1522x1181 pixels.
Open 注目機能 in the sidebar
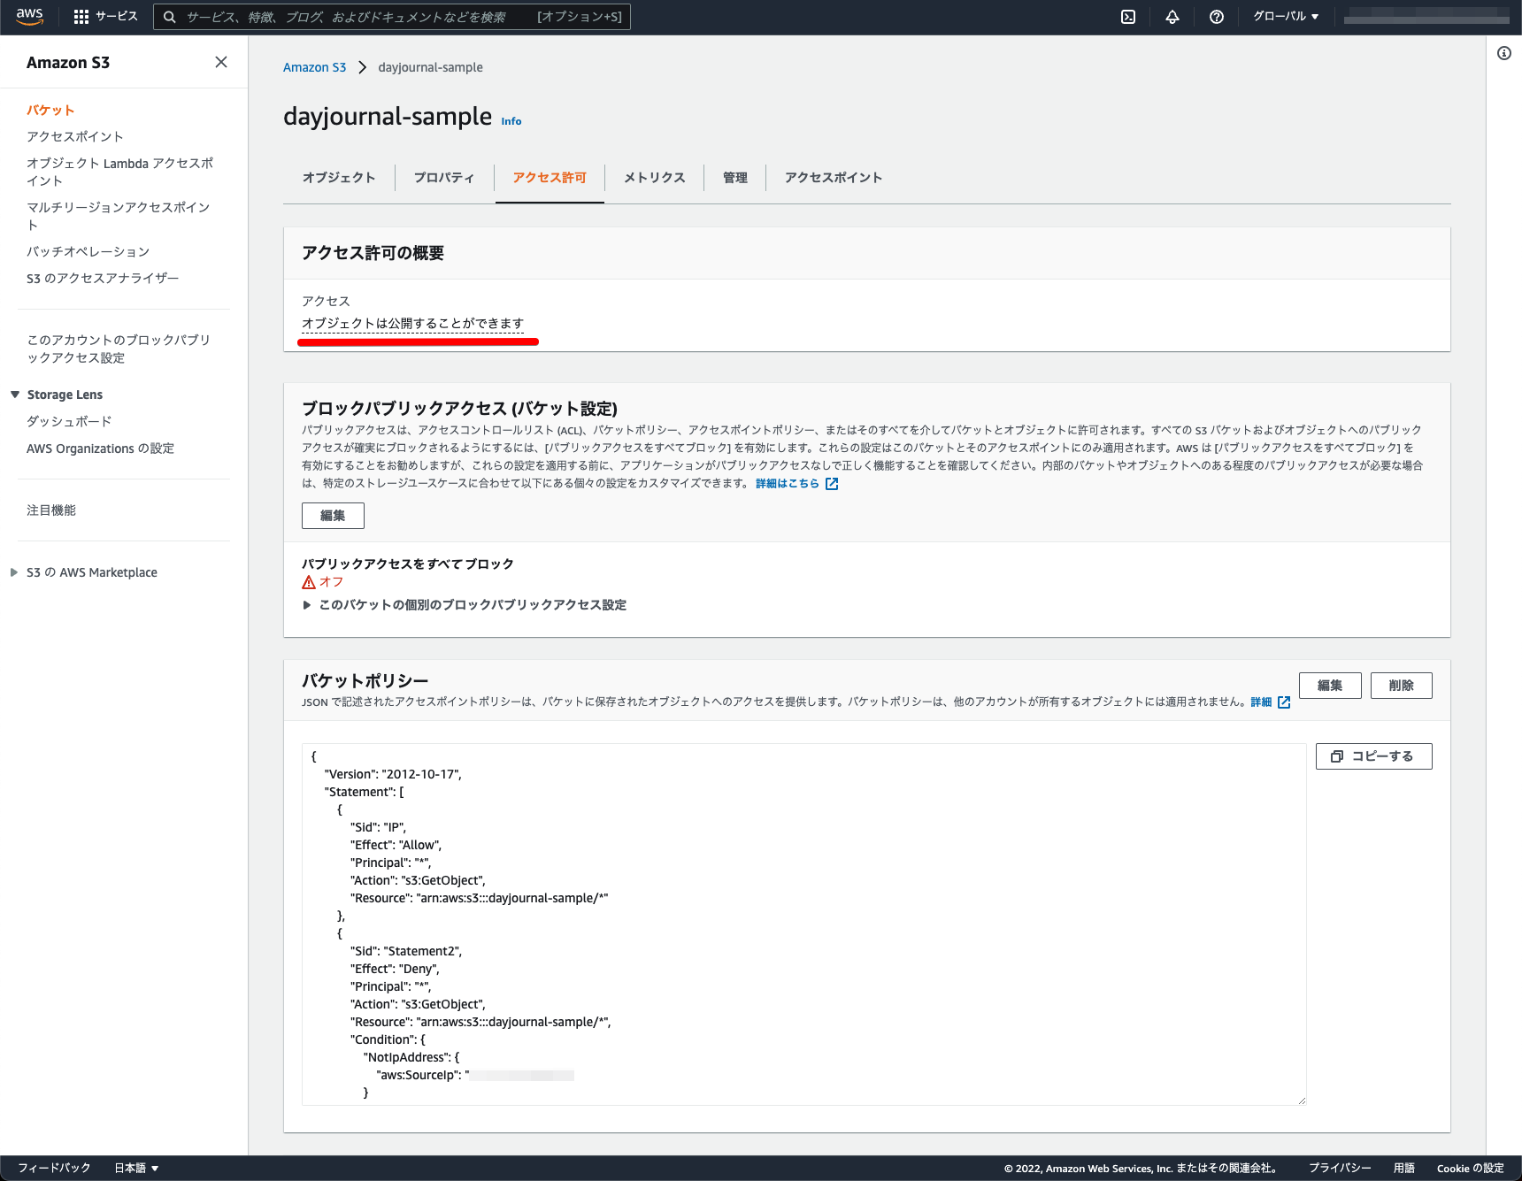[51, 510]
